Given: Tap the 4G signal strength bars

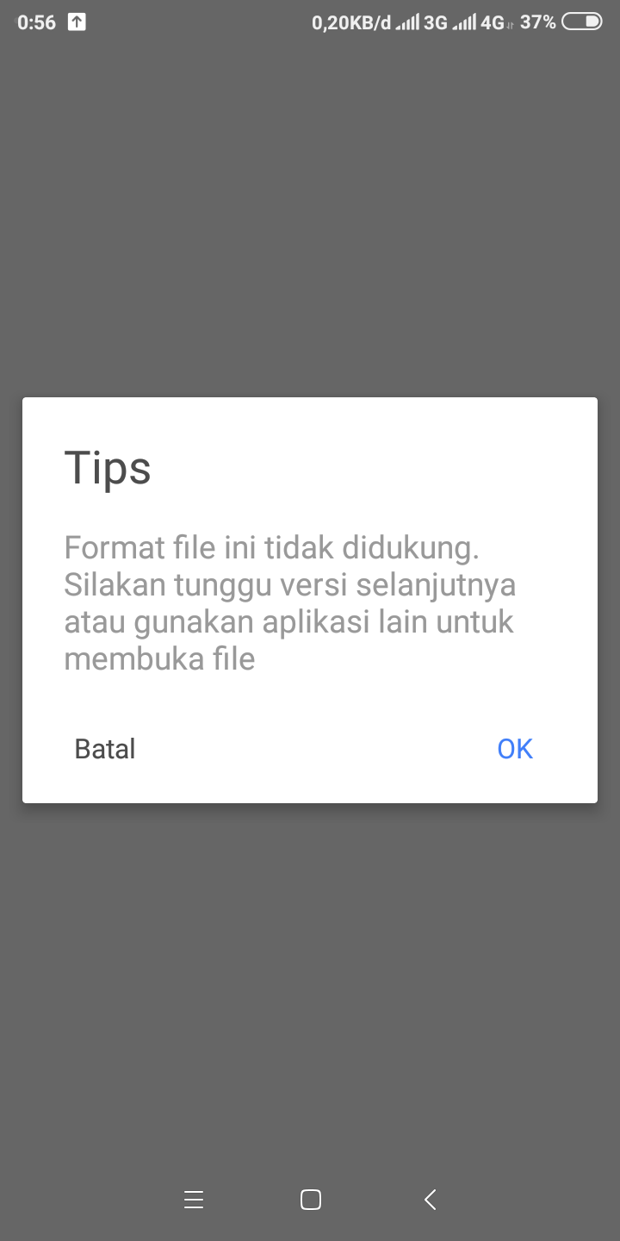Looking at the screenshot, I should (x=465, y=22).
